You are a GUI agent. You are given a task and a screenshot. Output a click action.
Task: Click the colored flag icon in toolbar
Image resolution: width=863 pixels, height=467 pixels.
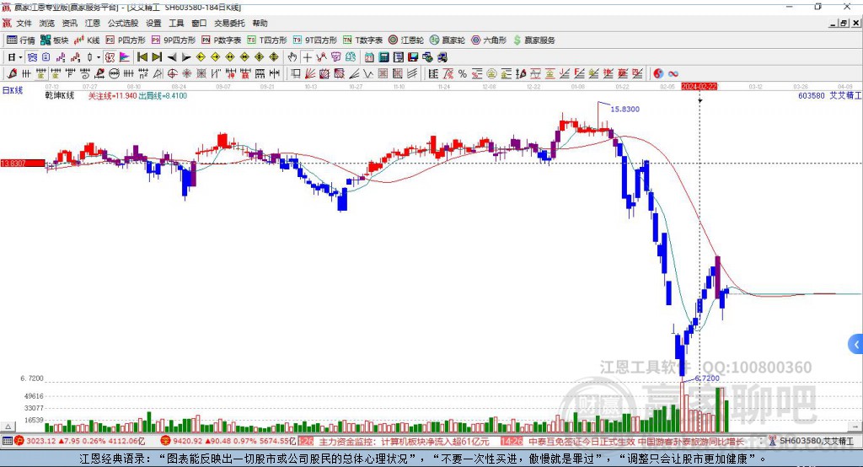[x=125, y=57]
